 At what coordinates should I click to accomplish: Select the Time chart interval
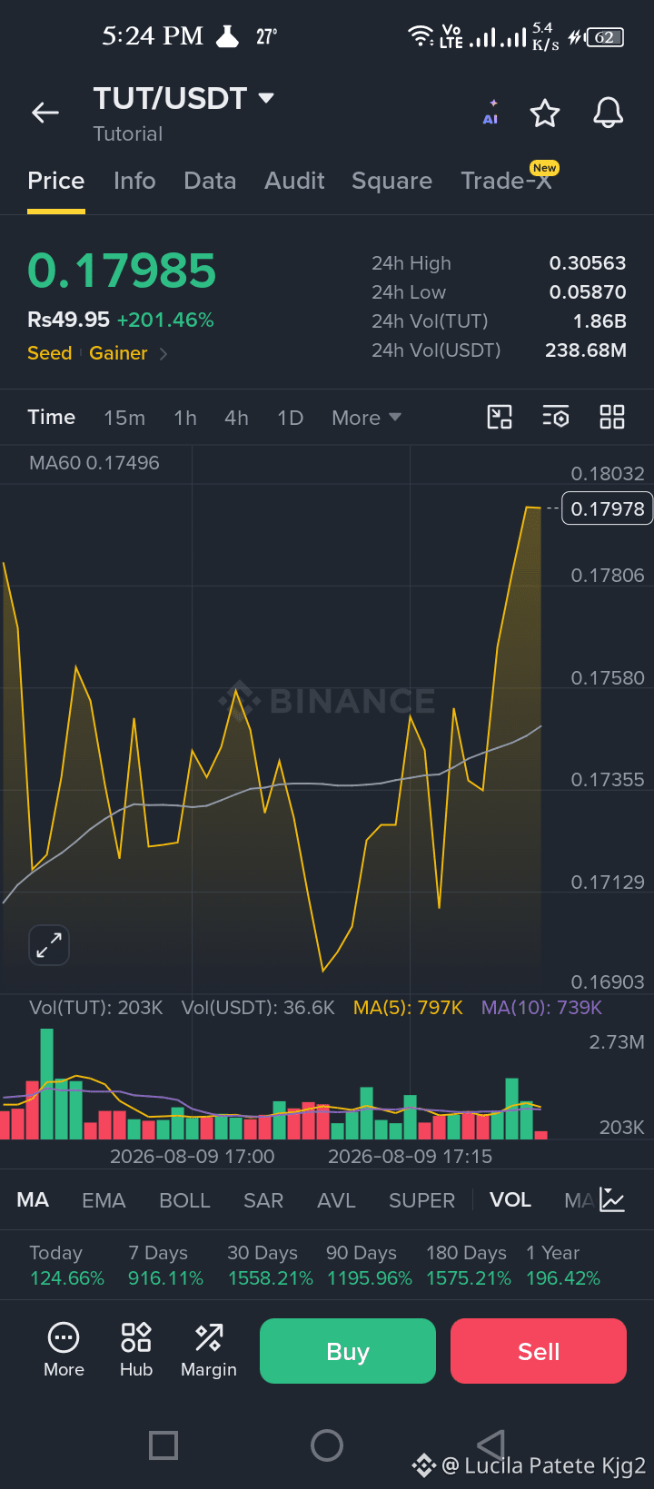coord(52,417)
